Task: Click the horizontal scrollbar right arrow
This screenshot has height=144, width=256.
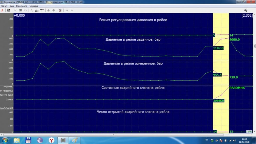Action: coord(251,135)
